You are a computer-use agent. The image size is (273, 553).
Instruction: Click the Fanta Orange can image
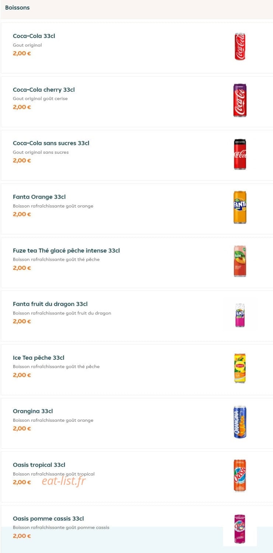(240, 207)
